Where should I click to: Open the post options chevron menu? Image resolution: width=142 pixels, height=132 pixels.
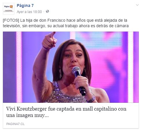tap(137, 5)
